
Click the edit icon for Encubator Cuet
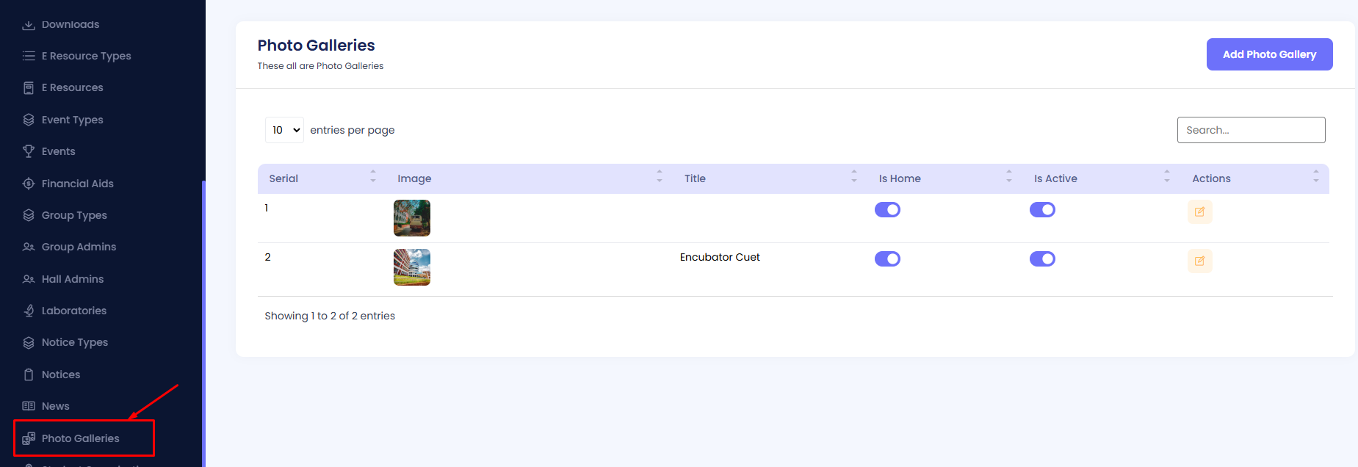1199,261
